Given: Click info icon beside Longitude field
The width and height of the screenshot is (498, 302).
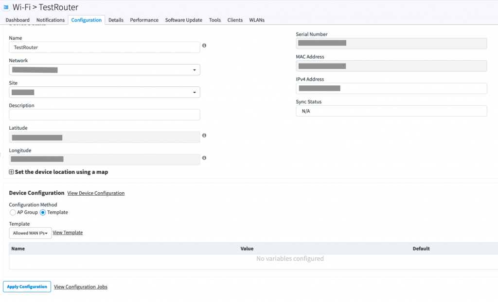Looking at the screenshot, I should coord(204,158).
